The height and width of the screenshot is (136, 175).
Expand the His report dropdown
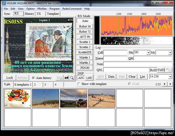tap(148, 52)
